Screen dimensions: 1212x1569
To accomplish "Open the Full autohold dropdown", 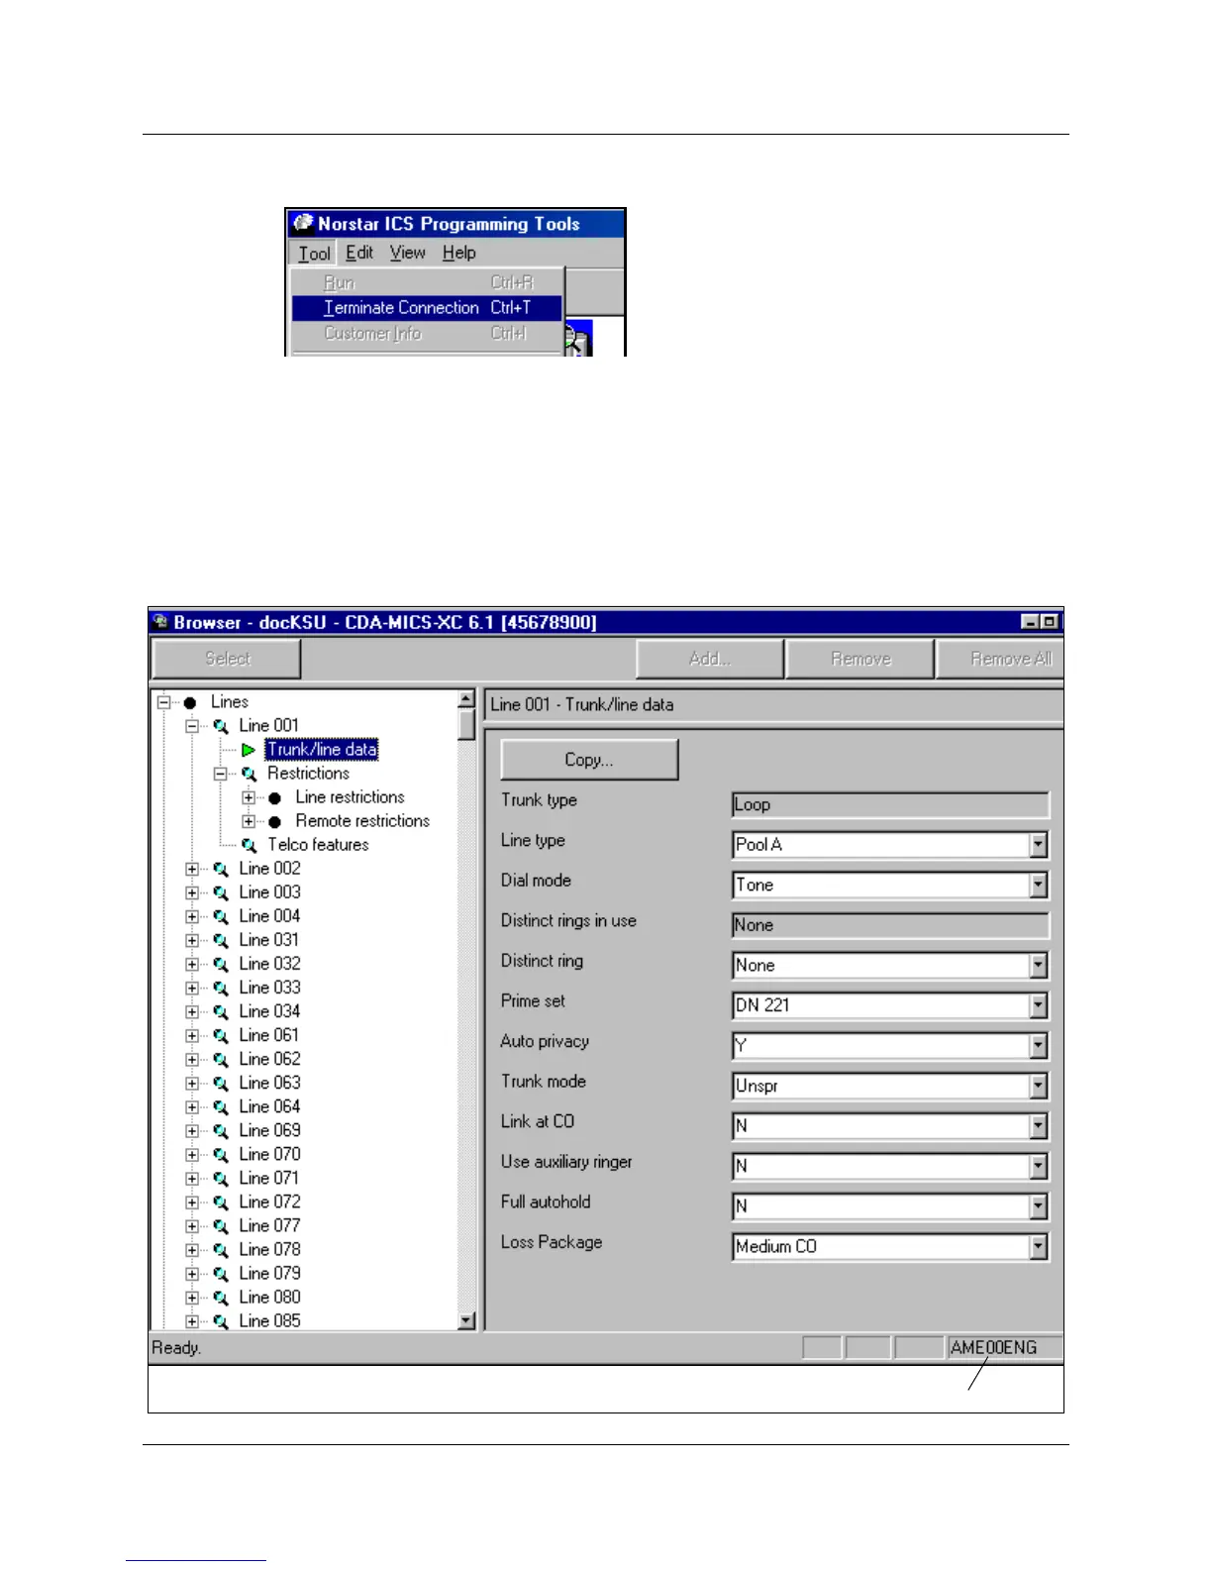I will pyautogui.click(x=1038, y=1206).
